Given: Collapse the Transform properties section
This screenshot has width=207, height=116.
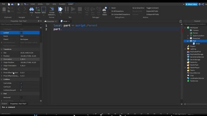Looking at the screenshot, I should (2, 49).
